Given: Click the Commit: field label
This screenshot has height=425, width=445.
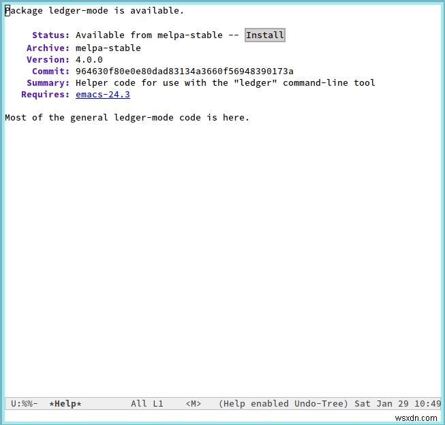Looking at the screenshot, I should click(x=51, y=72).
